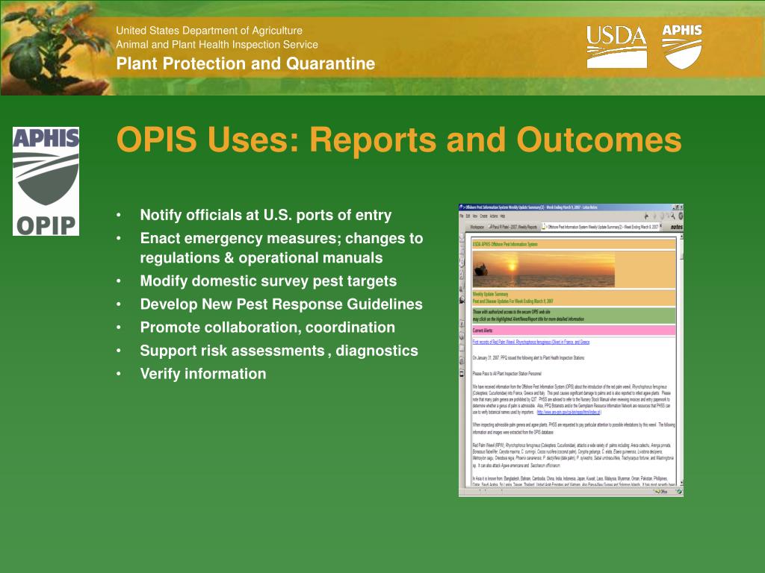
Task: Open the File menu in Lotus Notes
Action: pyautogui.click(x=462, y=216)
